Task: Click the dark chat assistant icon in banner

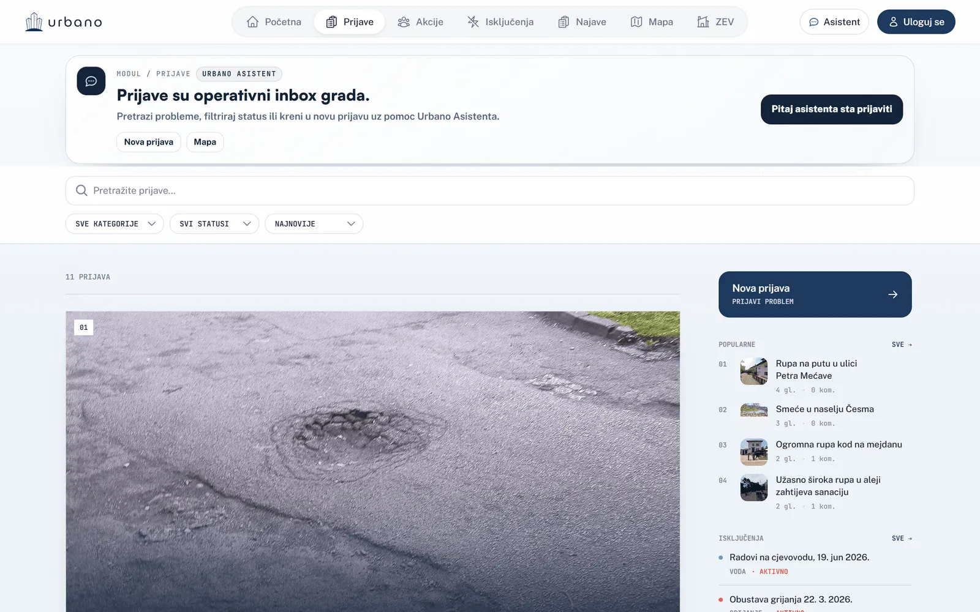Action: 91,81
